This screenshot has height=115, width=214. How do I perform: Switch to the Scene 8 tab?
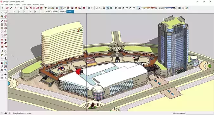click(x=48, y=11)
